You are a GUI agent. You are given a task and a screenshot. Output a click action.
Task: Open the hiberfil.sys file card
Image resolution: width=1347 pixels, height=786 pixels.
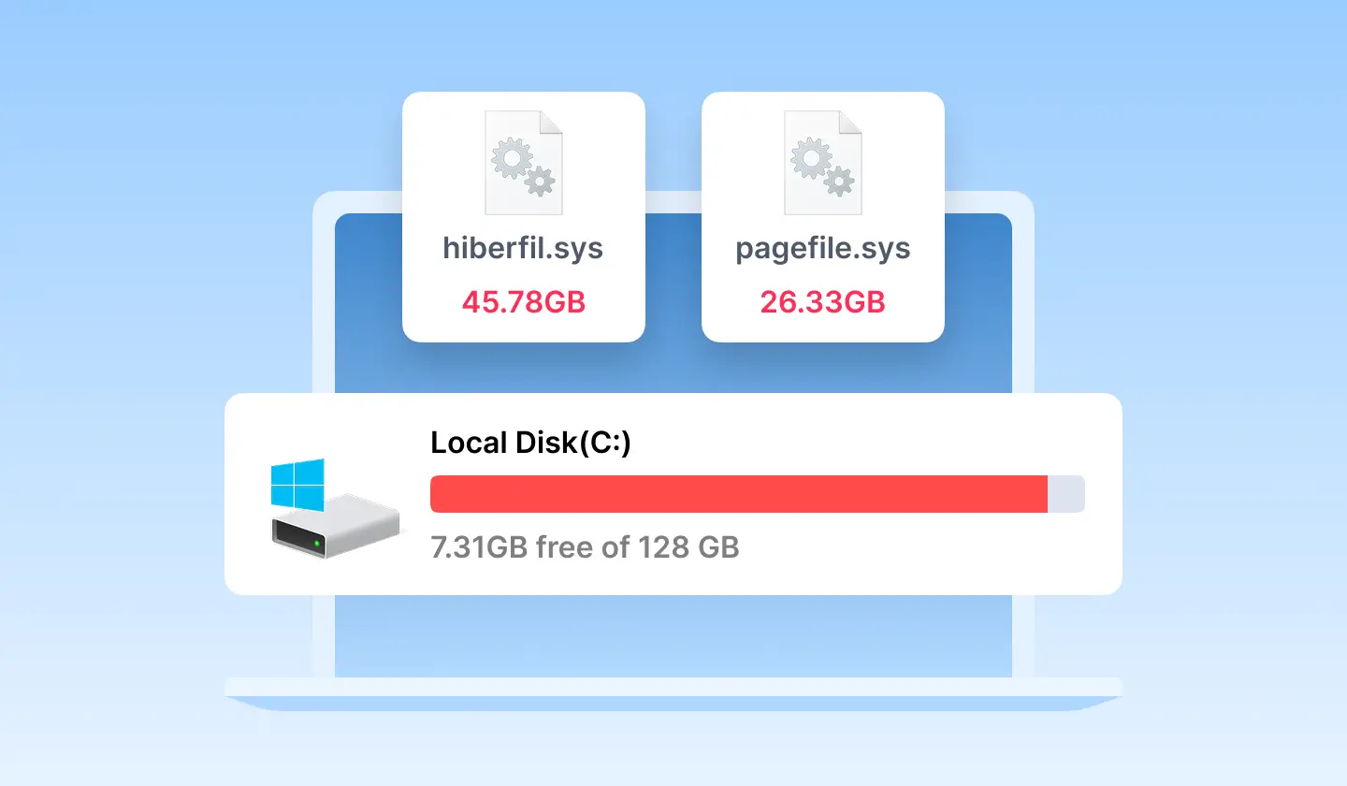tap(523, 215)
